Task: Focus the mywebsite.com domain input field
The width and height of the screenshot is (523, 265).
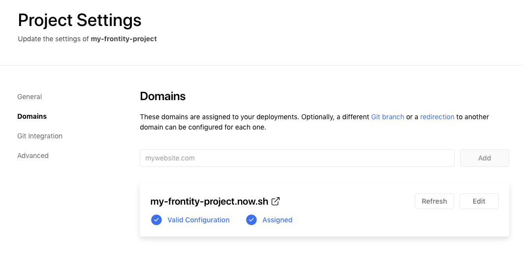Action: tap(297, 158)
